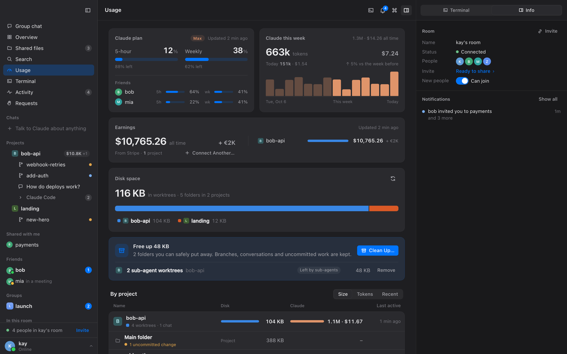Viewport: 567px width, 354px height.
Task: Expand the Claude Code tree item
Action: [20, 198]
